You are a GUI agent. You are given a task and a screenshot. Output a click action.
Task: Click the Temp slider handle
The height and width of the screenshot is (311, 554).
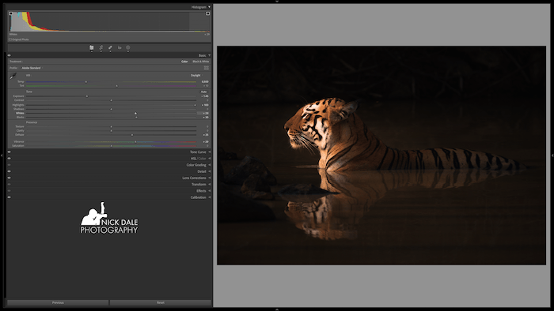[x=85, y=82]
